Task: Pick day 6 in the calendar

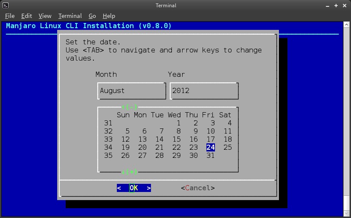Action: tap(145, 131)
